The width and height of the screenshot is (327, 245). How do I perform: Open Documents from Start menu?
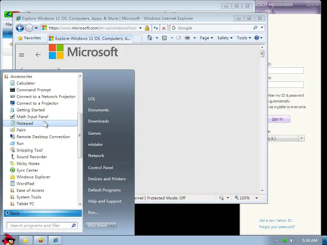coord(98,110)
